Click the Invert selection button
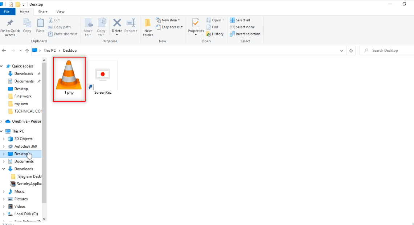 pyautogui.click(x=245, y=34)
